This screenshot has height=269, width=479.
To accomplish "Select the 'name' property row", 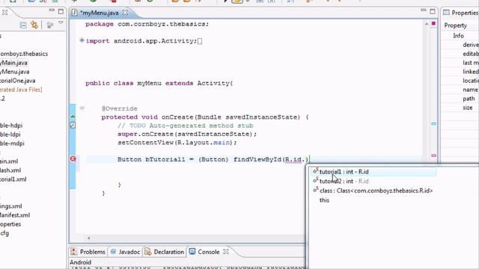I will pos(470,90).
